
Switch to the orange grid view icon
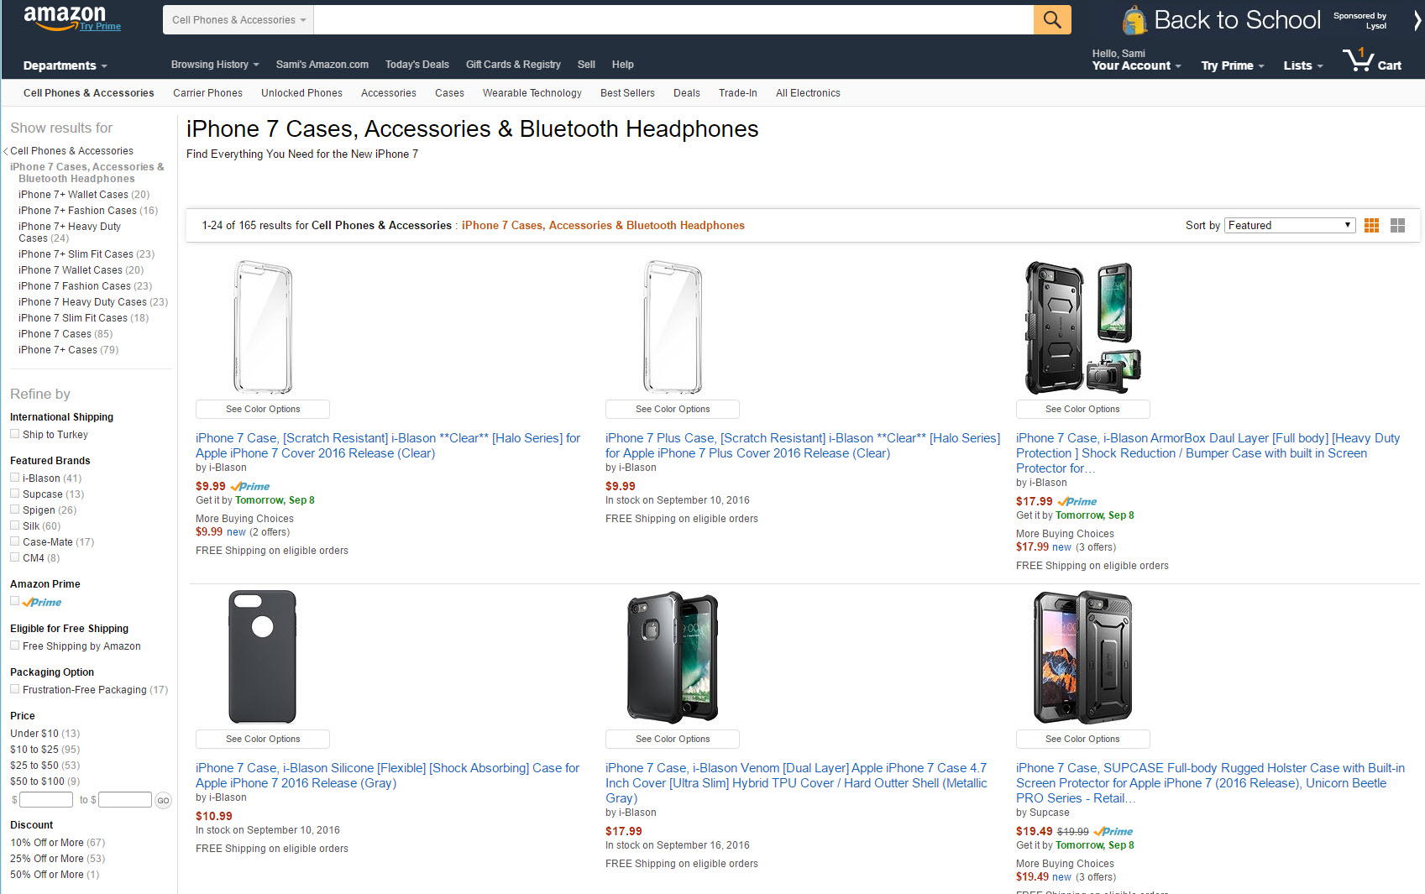click(x=1371, y=225)
